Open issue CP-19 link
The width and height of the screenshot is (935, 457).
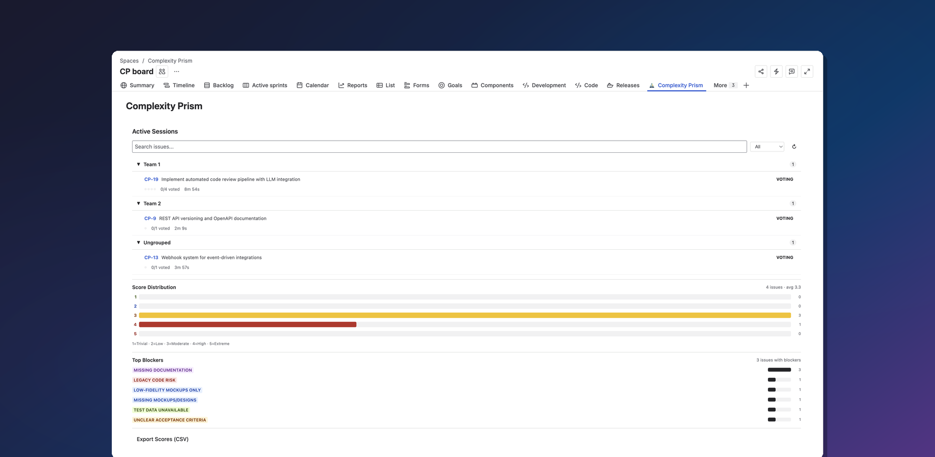tap(151, 179)
